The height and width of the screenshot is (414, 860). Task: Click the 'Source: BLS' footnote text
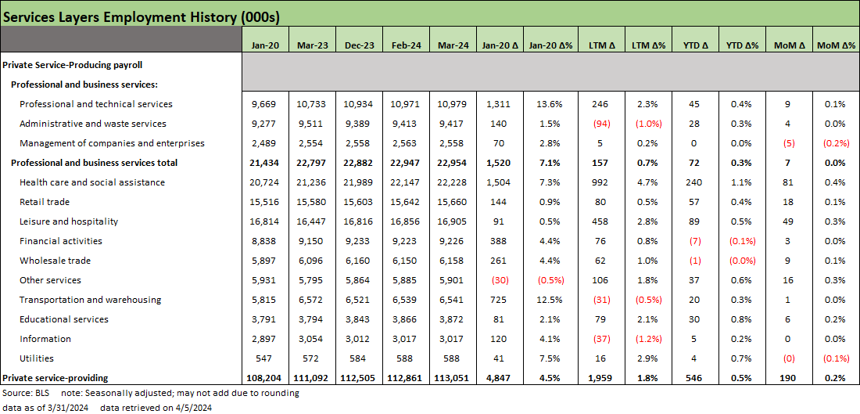pyautogui.click(x=27, y=393)
